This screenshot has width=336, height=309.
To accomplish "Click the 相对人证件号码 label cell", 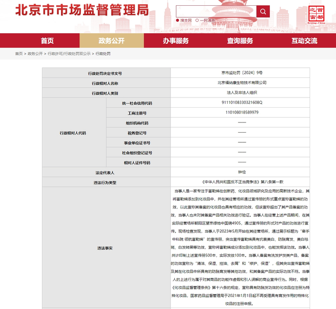I will [x=138, y=162].
